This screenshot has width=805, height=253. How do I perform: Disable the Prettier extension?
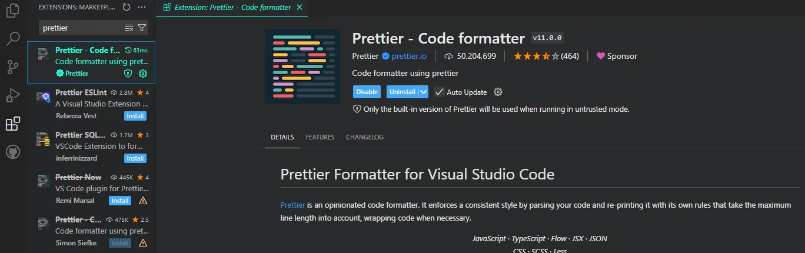(367, 92)
